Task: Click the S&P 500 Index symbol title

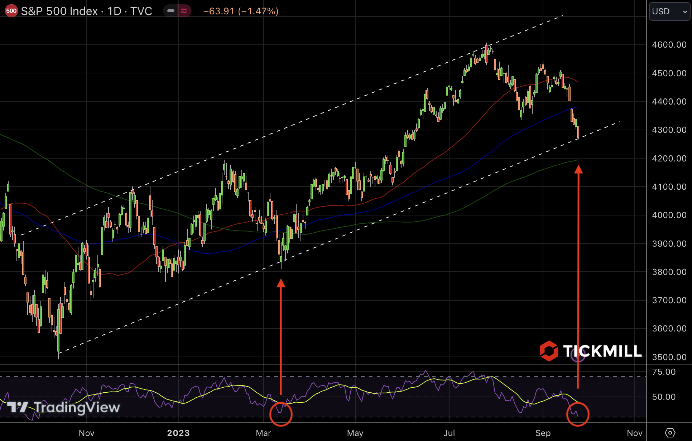Action: (59, 11)
